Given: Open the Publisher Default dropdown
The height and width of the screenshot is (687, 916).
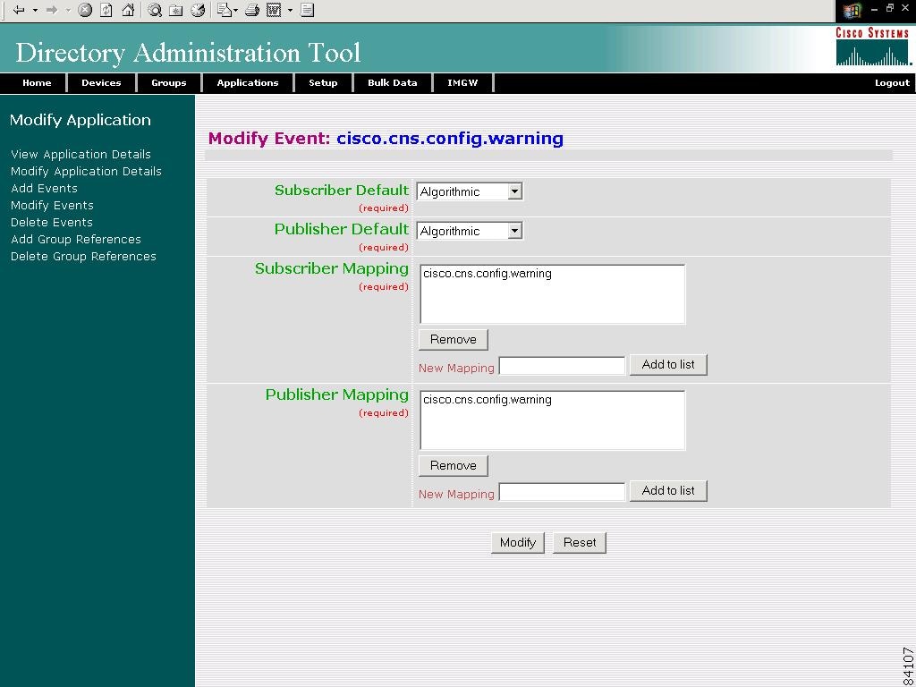Looking at the screenshot, I should tap(514, 231).
